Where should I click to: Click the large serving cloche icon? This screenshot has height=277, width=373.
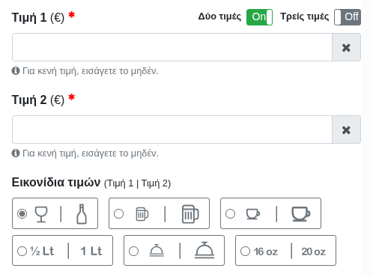tap(204, 250)
